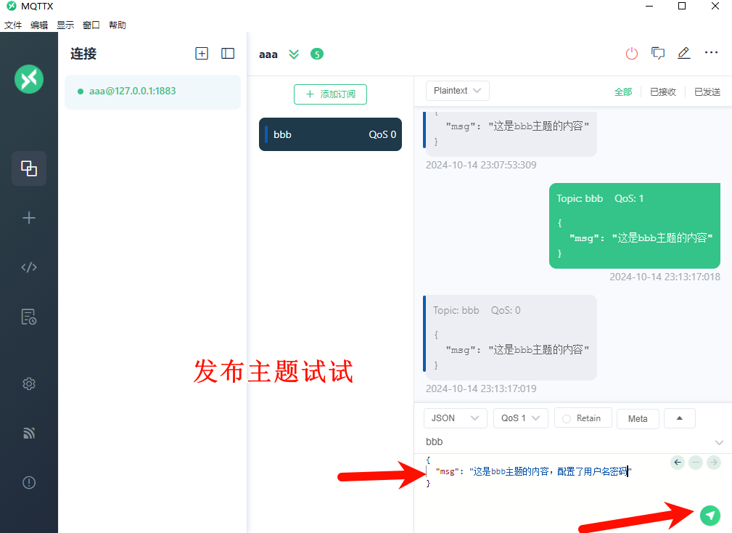Click the MQTTX logo in the sidebar

[x=29, y=79]
